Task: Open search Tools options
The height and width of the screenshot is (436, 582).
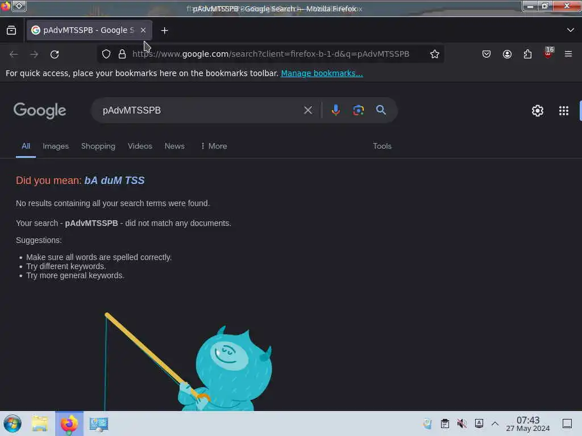Action: [382, 146]
